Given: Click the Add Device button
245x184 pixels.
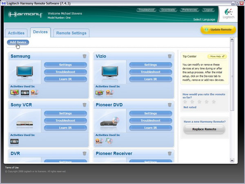Looking at the screenshot, I should coord(18,42).
